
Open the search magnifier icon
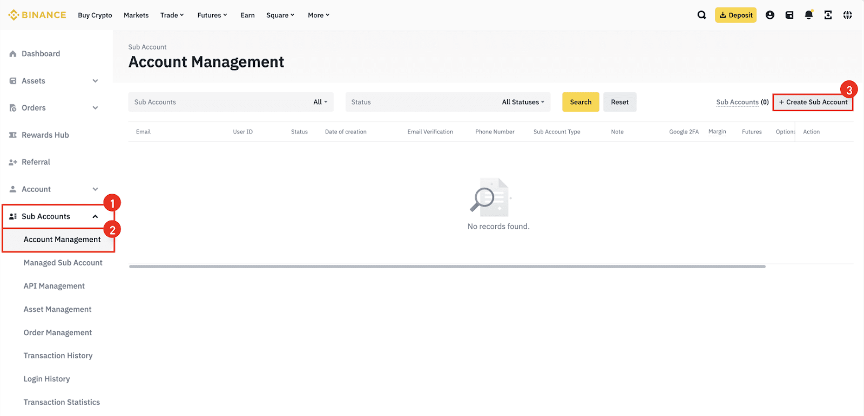(x=701, y=15)
